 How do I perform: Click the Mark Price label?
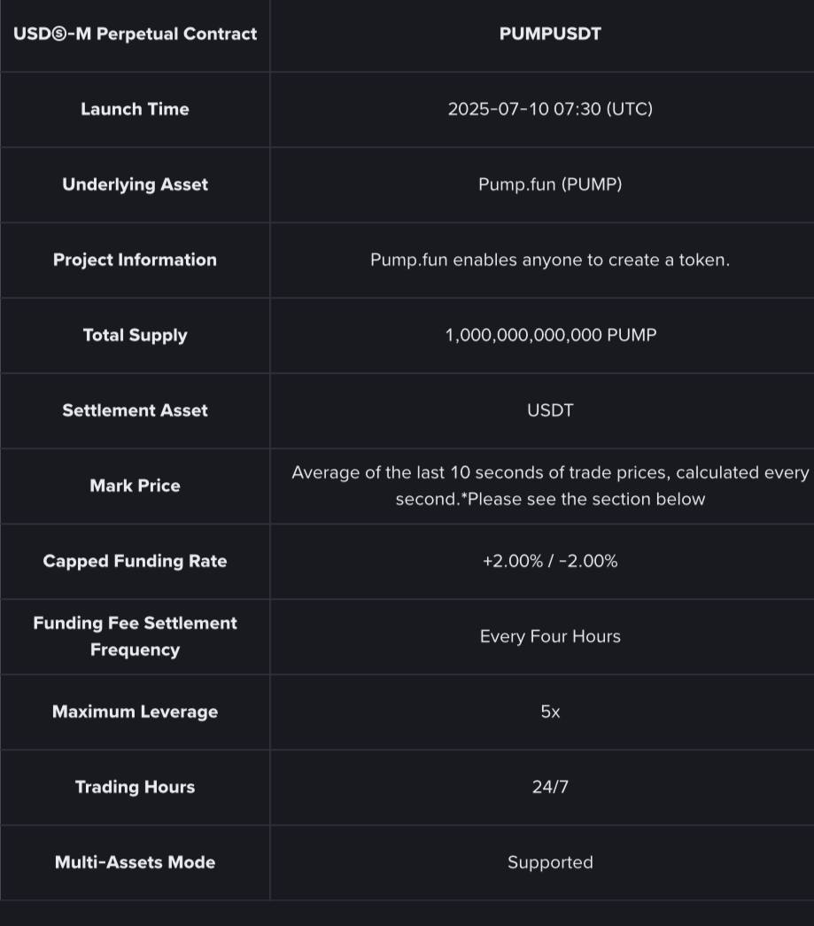pyautogui.click(x=136, y=486)
